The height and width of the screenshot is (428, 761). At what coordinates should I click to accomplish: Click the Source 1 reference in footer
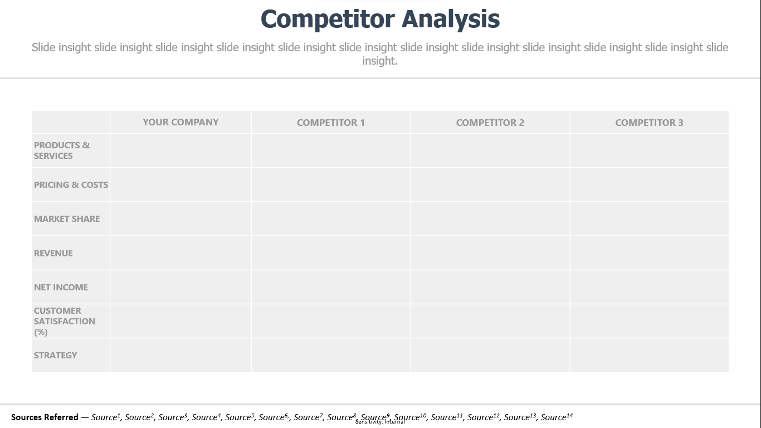pyautogui.click(x=106, y=417)
